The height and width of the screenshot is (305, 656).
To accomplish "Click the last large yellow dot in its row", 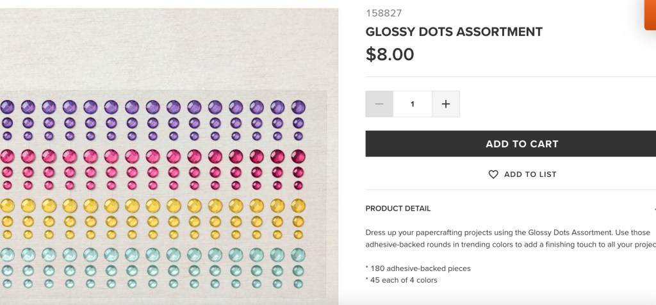I will pyautogui.click(x=298, y=205).
